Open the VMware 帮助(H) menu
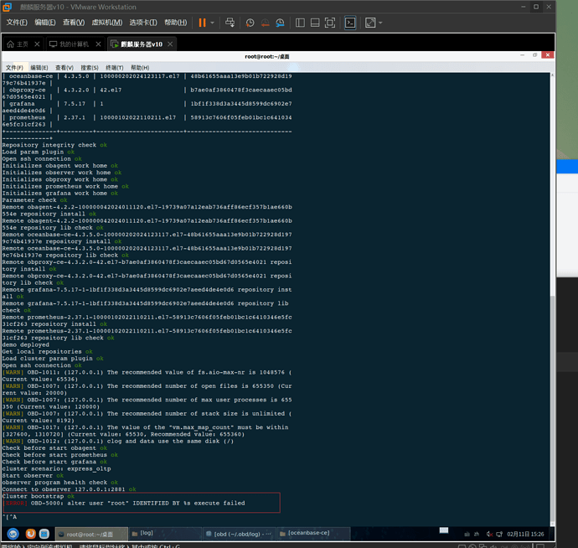This screenshot has width=578, height=548. tap(175, 23)
